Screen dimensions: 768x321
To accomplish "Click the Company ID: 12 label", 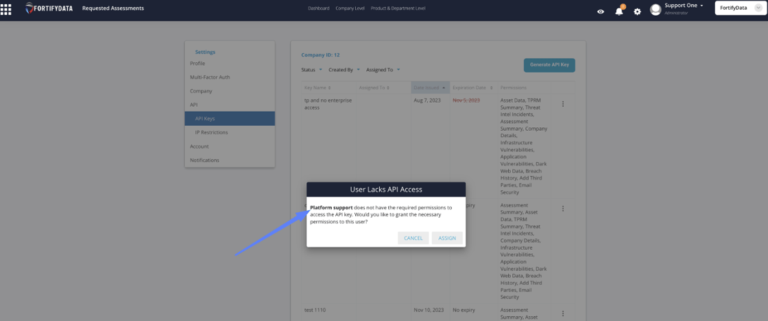I will coord(320,55).
